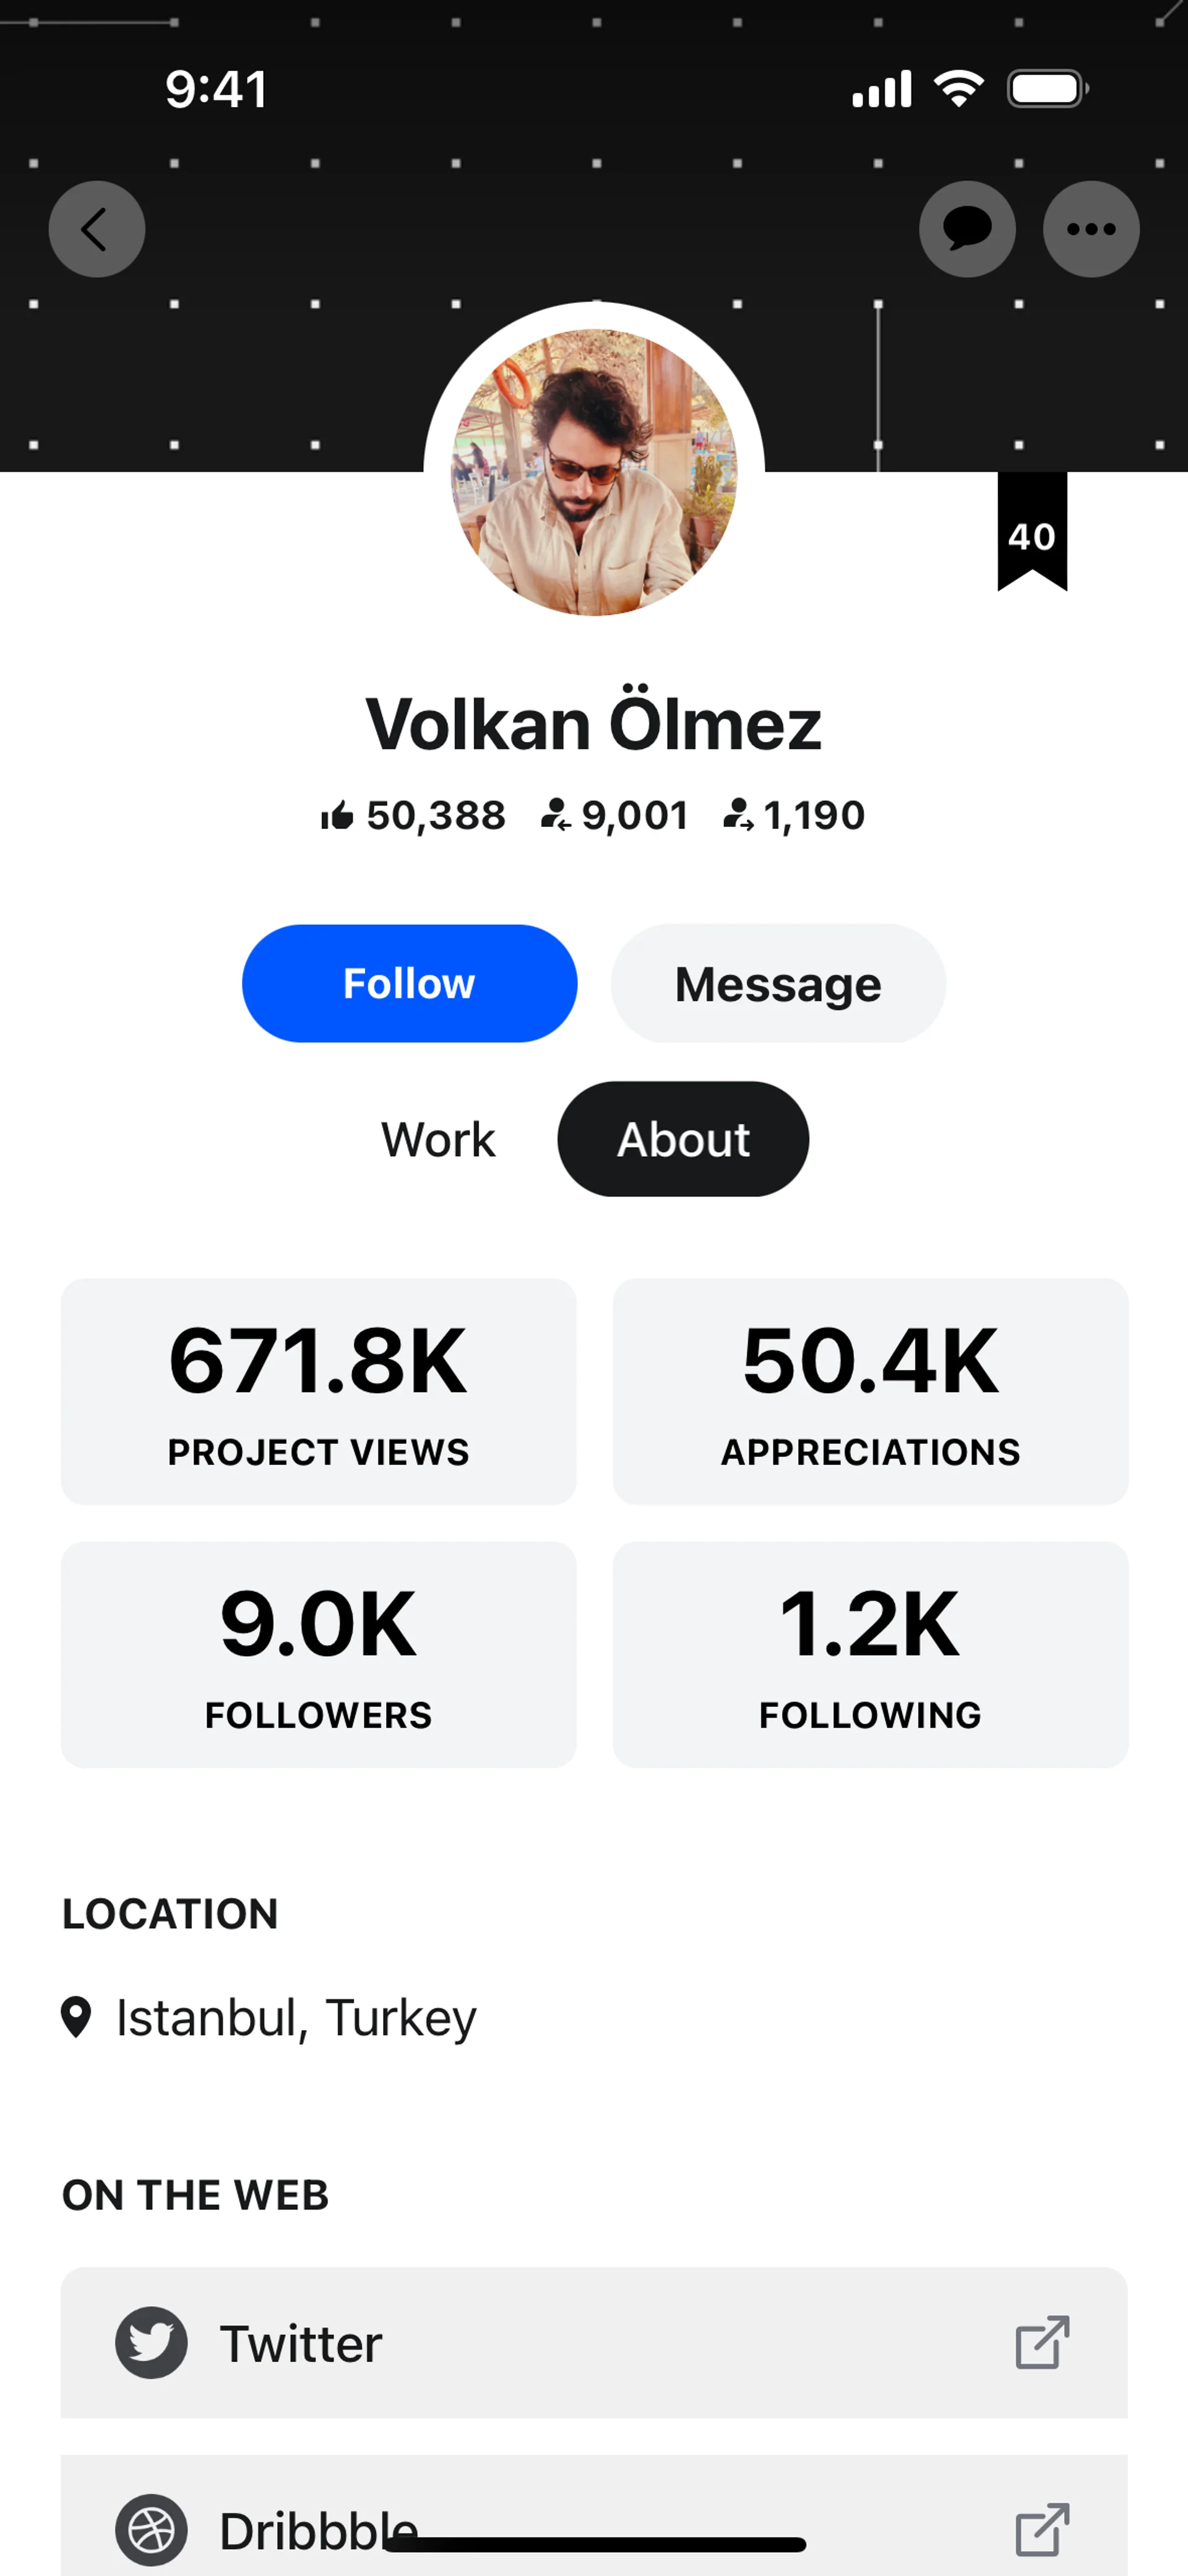Tap the 1.2K Following card
The image size is (1188, 2576).
click(x=870, y=1654)
